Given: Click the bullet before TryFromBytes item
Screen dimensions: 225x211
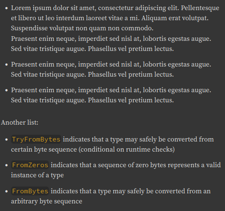Looking at the screenshot, I should 6,139.
